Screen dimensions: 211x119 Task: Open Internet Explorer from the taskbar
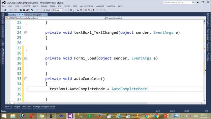(x=118, y=116)
